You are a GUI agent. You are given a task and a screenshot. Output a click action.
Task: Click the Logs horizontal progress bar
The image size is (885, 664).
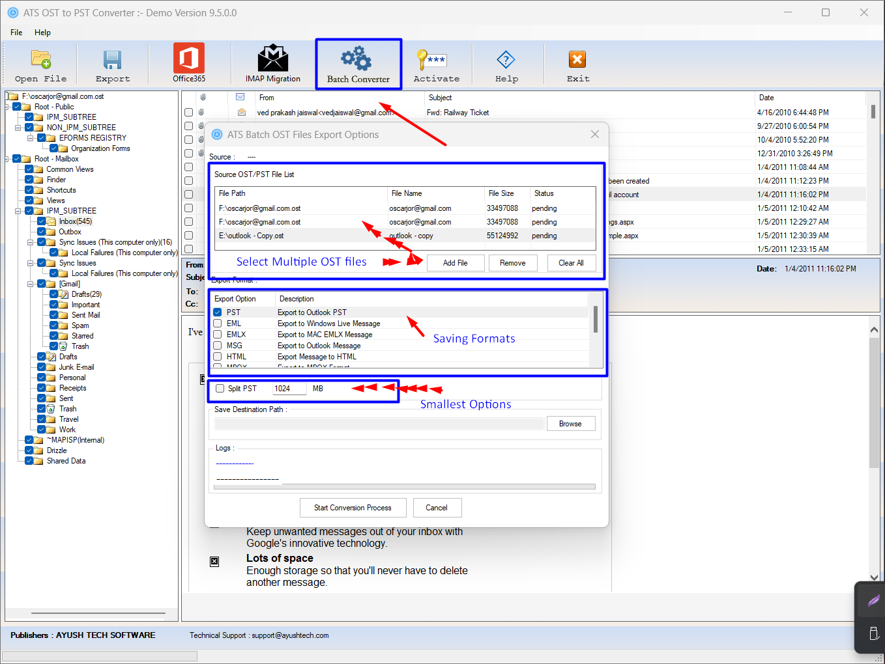405,486
